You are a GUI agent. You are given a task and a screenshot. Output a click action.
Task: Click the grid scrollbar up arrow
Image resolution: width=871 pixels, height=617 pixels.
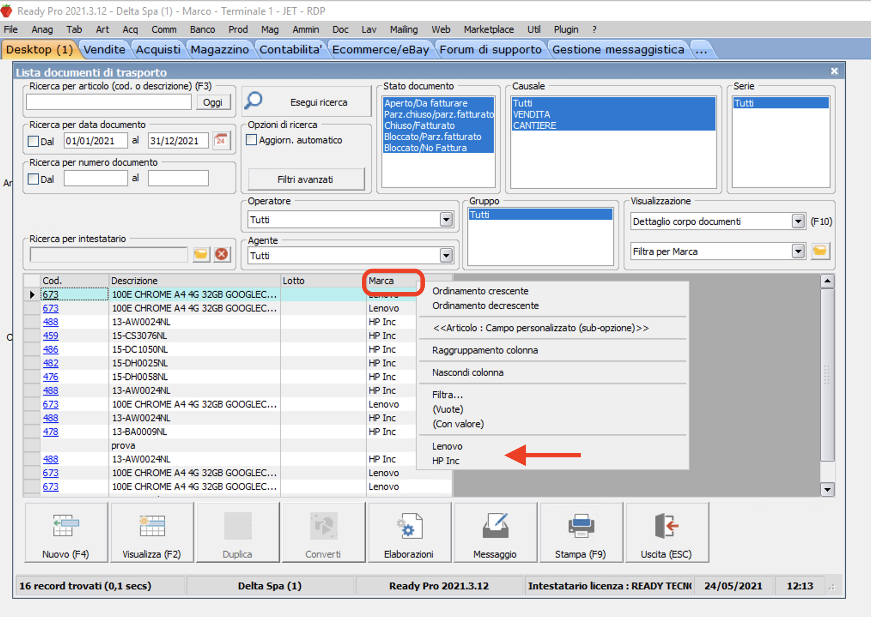(827, 281)
